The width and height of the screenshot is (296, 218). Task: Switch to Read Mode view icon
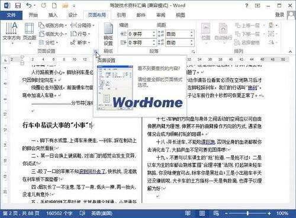click(x=188, y=213)
